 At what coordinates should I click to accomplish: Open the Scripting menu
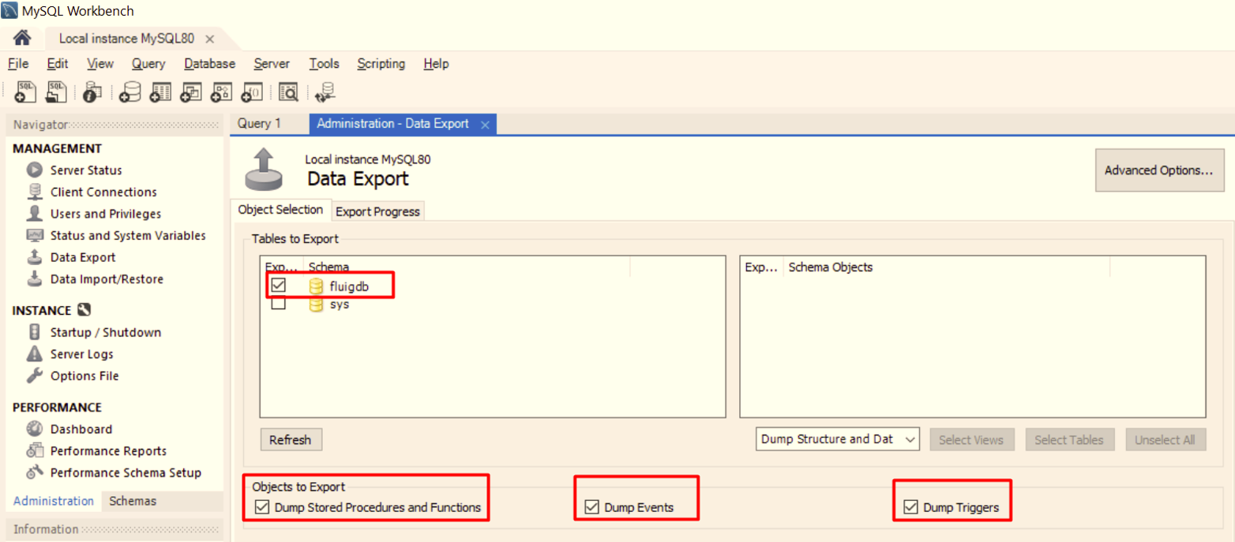pyautogui.click(x=381, y=64)
